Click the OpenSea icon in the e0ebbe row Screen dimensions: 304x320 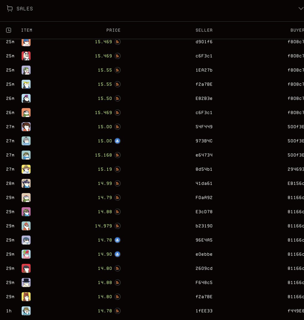(x=117, y=254)
